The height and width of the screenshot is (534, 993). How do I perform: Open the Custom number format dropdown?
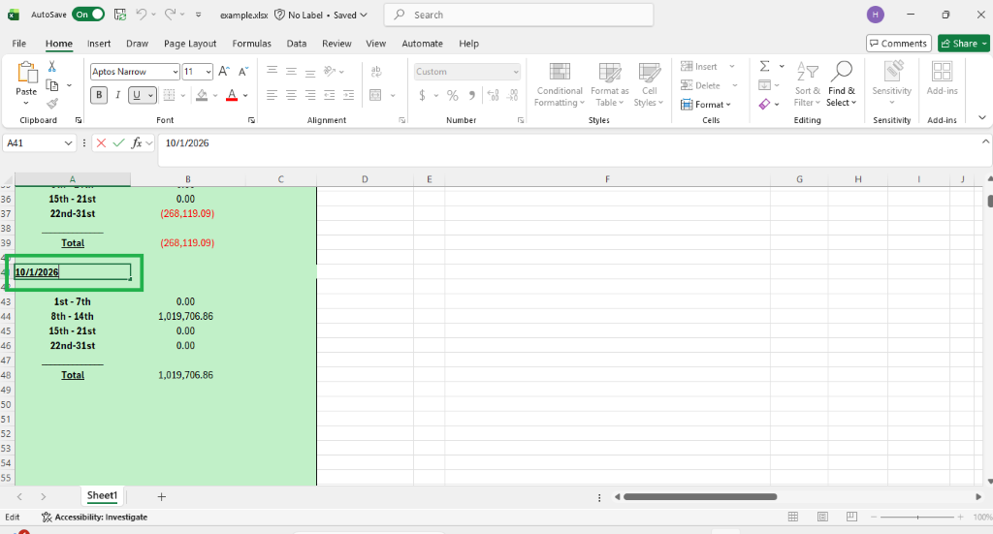coord(516,72)
